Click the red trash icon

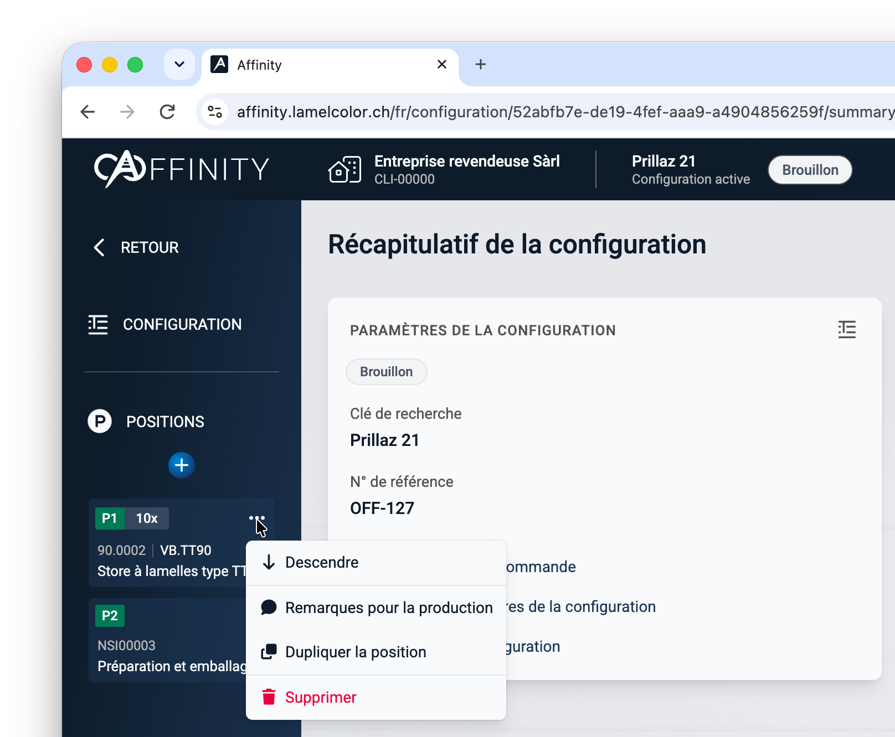(269, 697)
